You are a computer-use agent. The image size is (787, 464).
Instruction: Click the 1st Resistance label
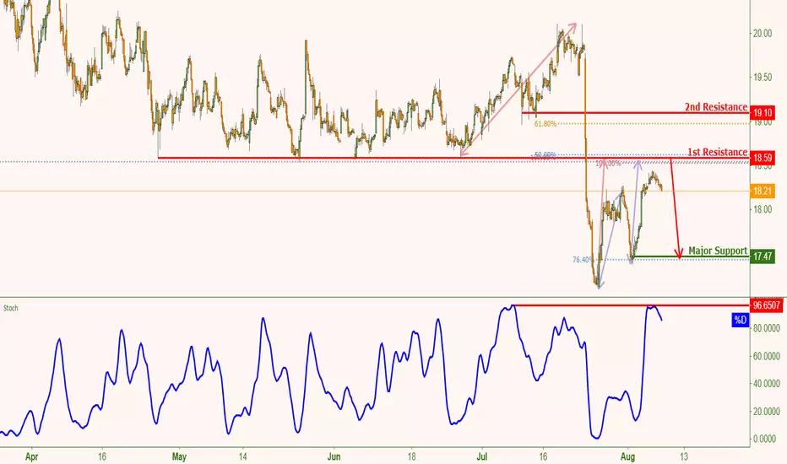pos(717,152)
